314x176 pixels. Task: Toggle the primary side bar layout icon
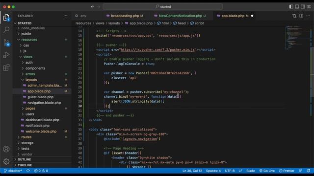tap(291, 6)
